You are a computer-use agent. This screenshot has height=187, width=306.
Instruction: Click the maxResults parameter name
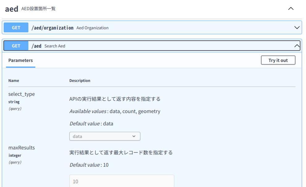(x=22, y=148)
